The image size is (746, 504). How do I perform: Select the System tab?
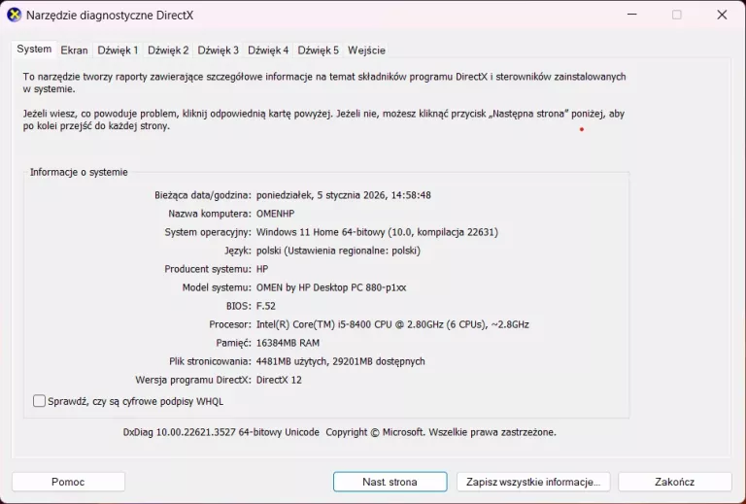point(34,50)
